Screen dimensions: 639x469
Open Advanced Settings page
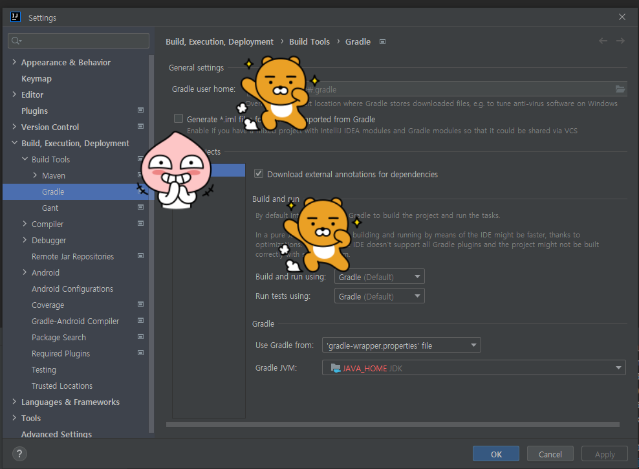pyautogui.click(x=57, y=434)
